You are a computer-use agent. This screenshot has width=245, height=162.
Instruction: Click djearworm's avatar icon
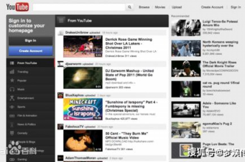pyautogui.click(x=61, y=64)
